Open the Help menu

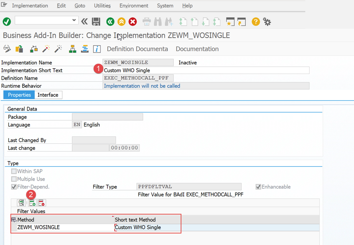pos(188,6)
